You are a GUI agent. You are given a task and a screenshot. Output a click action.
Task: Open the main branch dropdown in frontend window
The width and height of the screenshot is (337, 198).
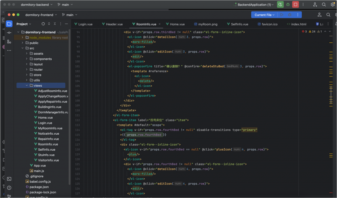click(70, 15)
